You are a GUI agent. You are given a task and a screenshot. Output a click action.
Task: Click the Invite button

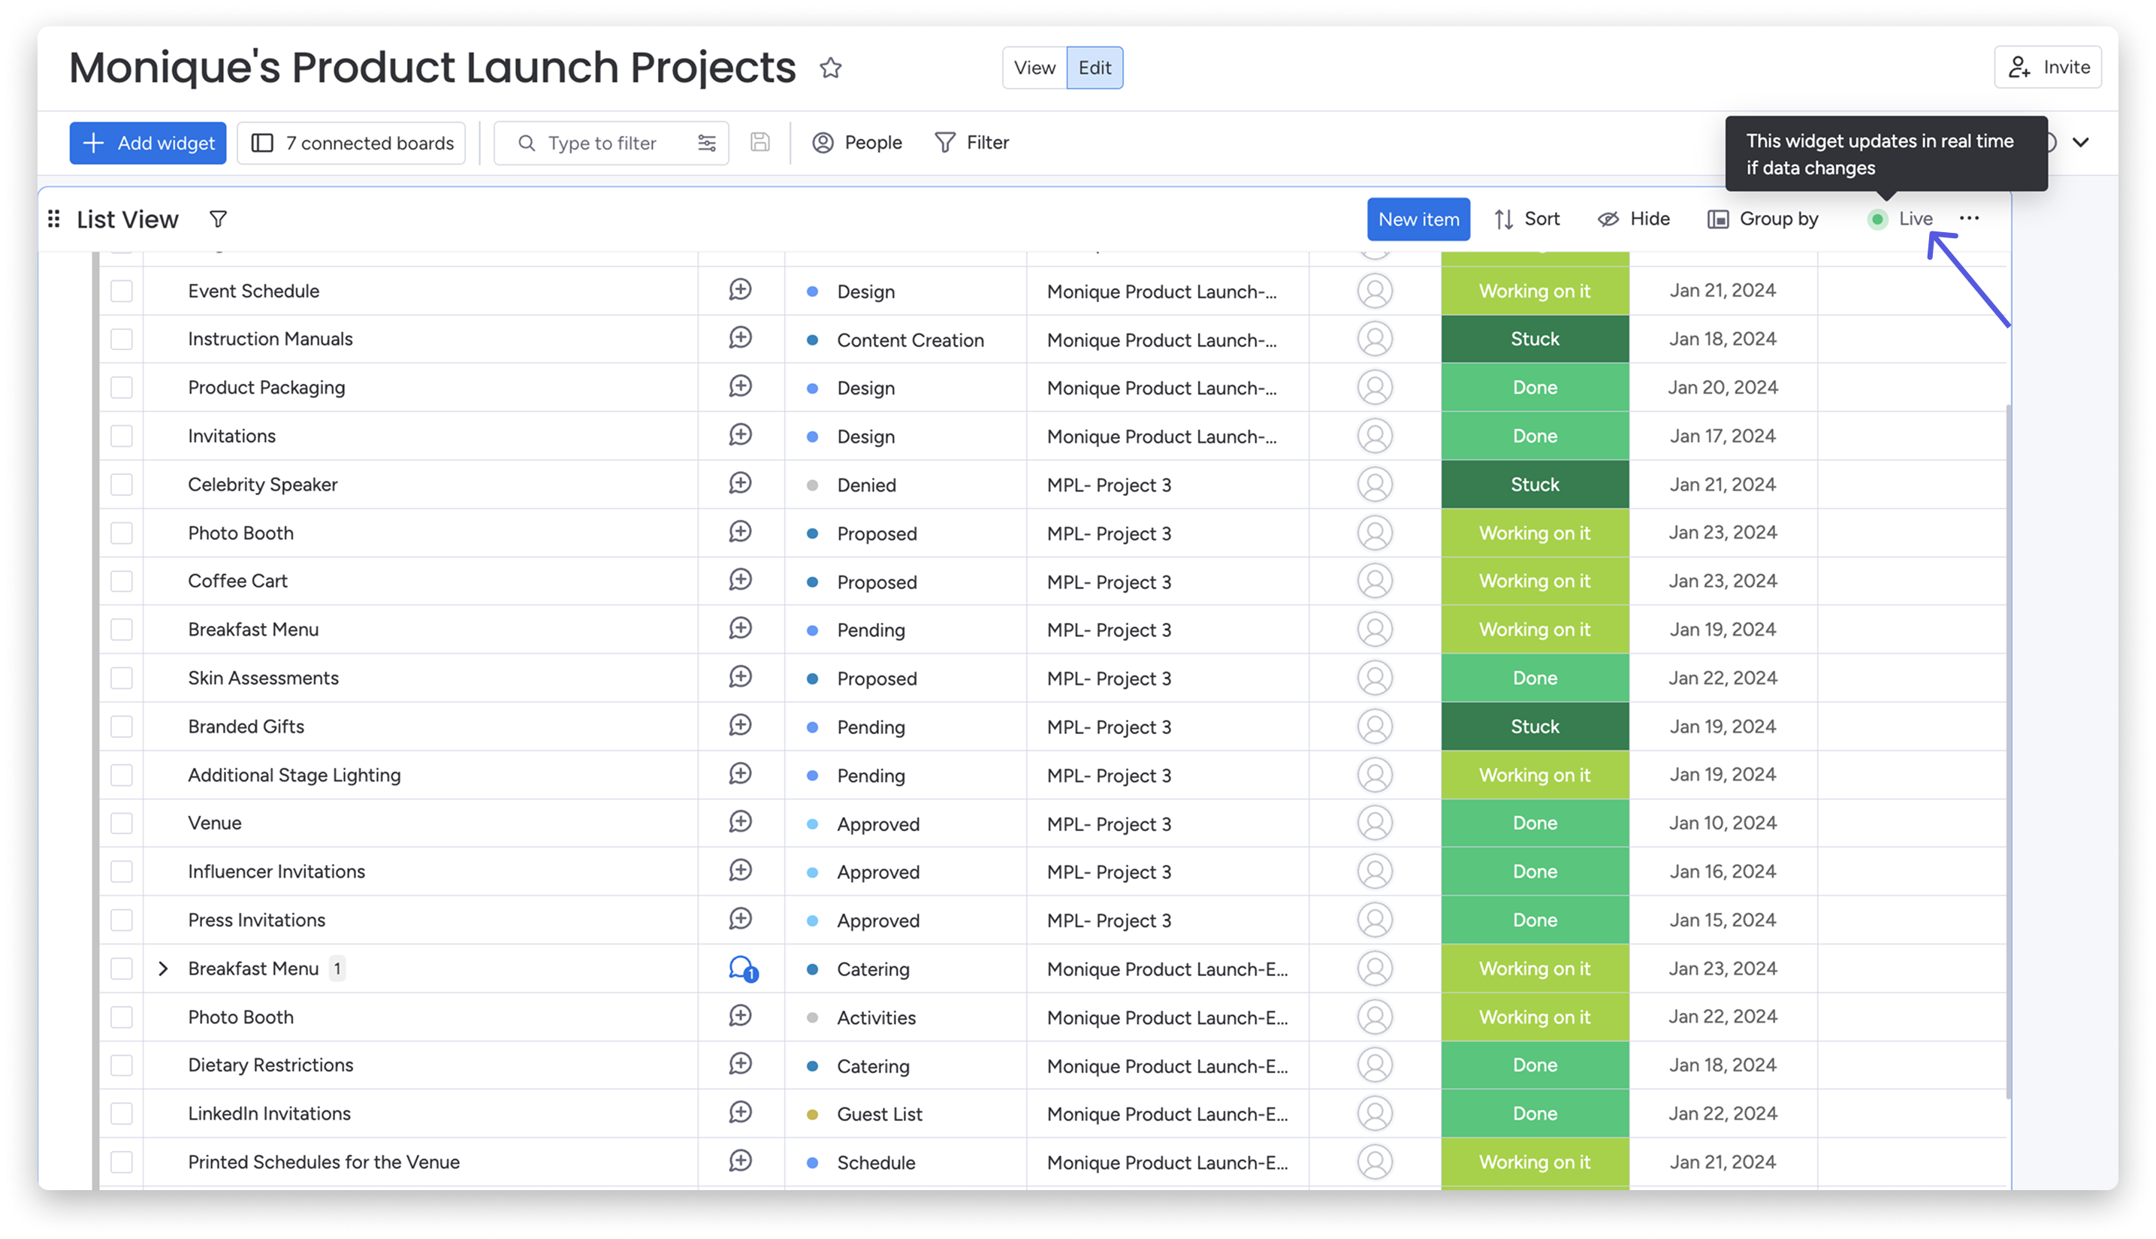(2047, 67)
